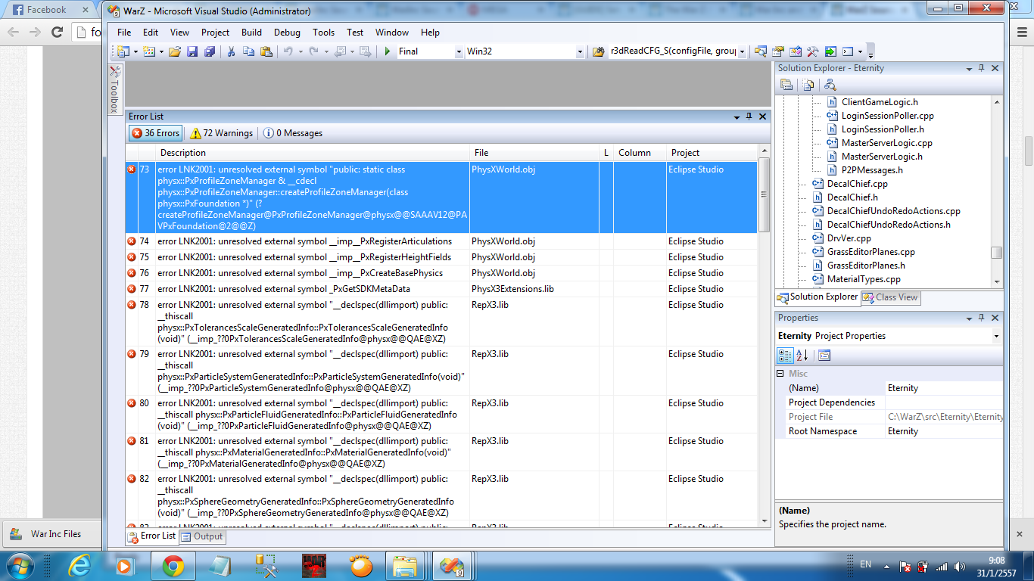Select error 77 _PxGetSDKMetaData row

(x=441, y=289)
